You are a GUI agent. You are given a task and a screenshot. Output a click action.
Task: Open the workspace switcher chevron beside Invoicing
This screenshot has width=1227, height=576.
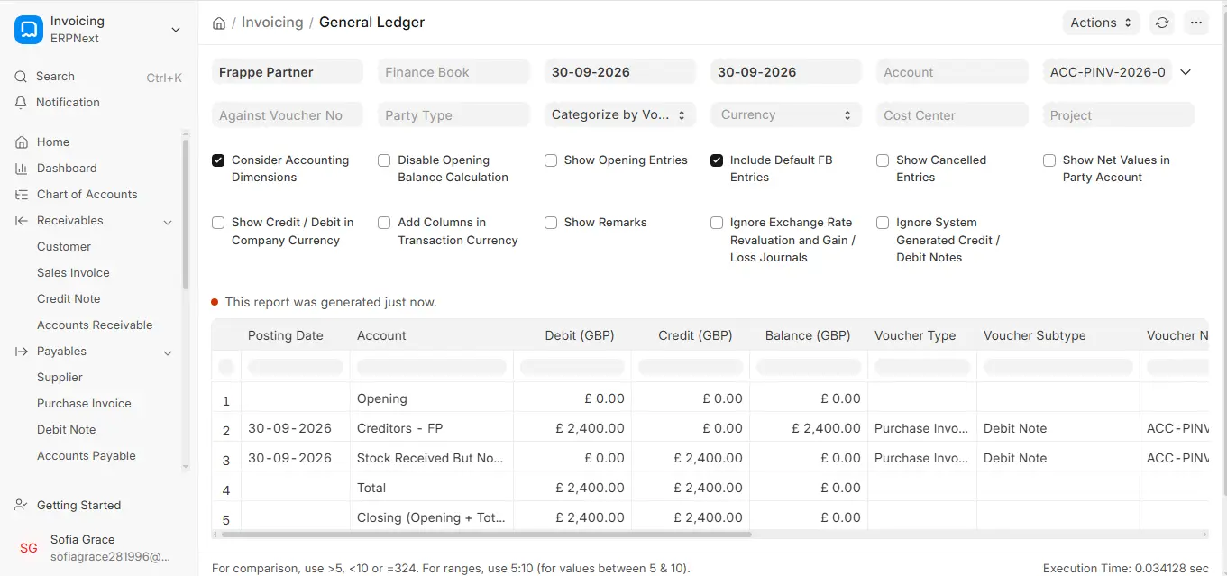[x=176, y=30]
